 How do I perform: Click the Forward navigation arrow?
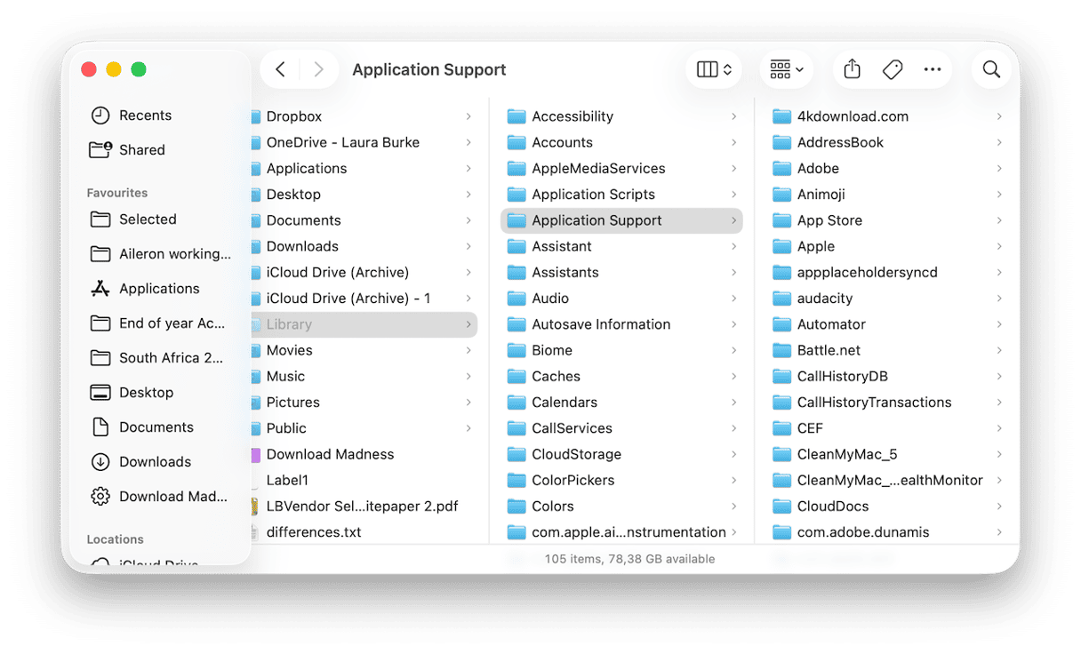click(318, 69)
